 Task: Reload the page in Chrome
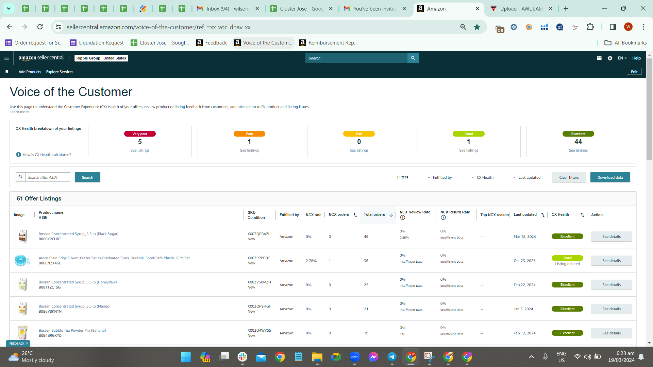coord(40,27)
